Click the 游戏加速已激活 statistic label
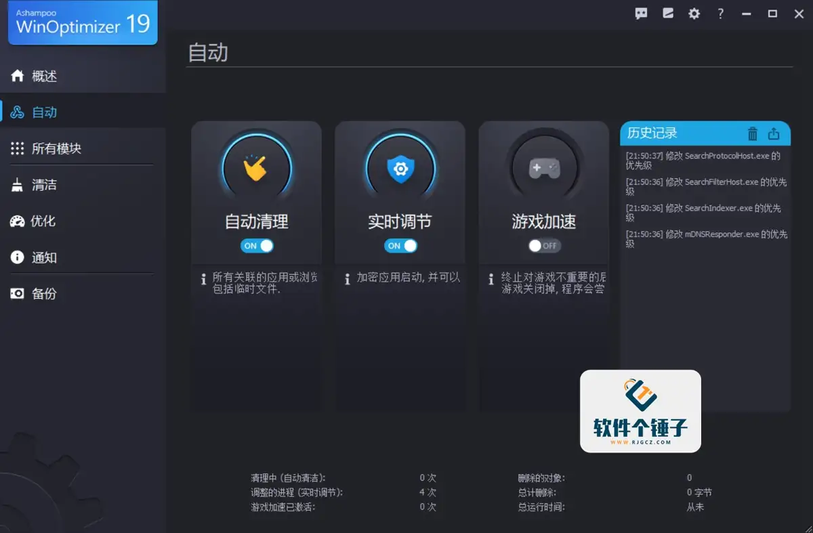The height and width of the screenshot is (533, 813). coord(283,507)
